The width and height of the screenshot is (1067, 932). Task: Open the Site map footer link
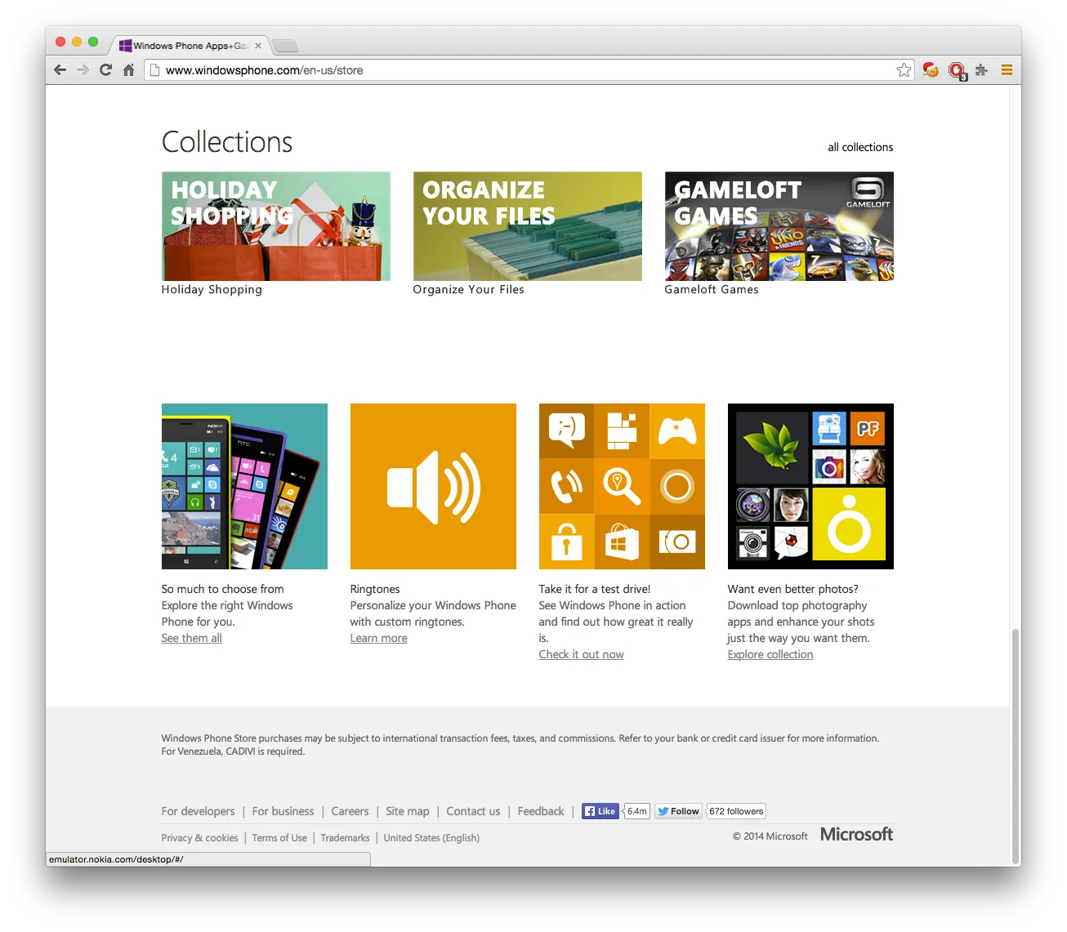click(x=408, y=811)
